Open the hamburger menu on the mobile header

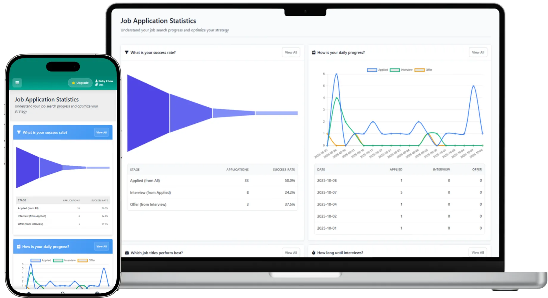(17, 83)
